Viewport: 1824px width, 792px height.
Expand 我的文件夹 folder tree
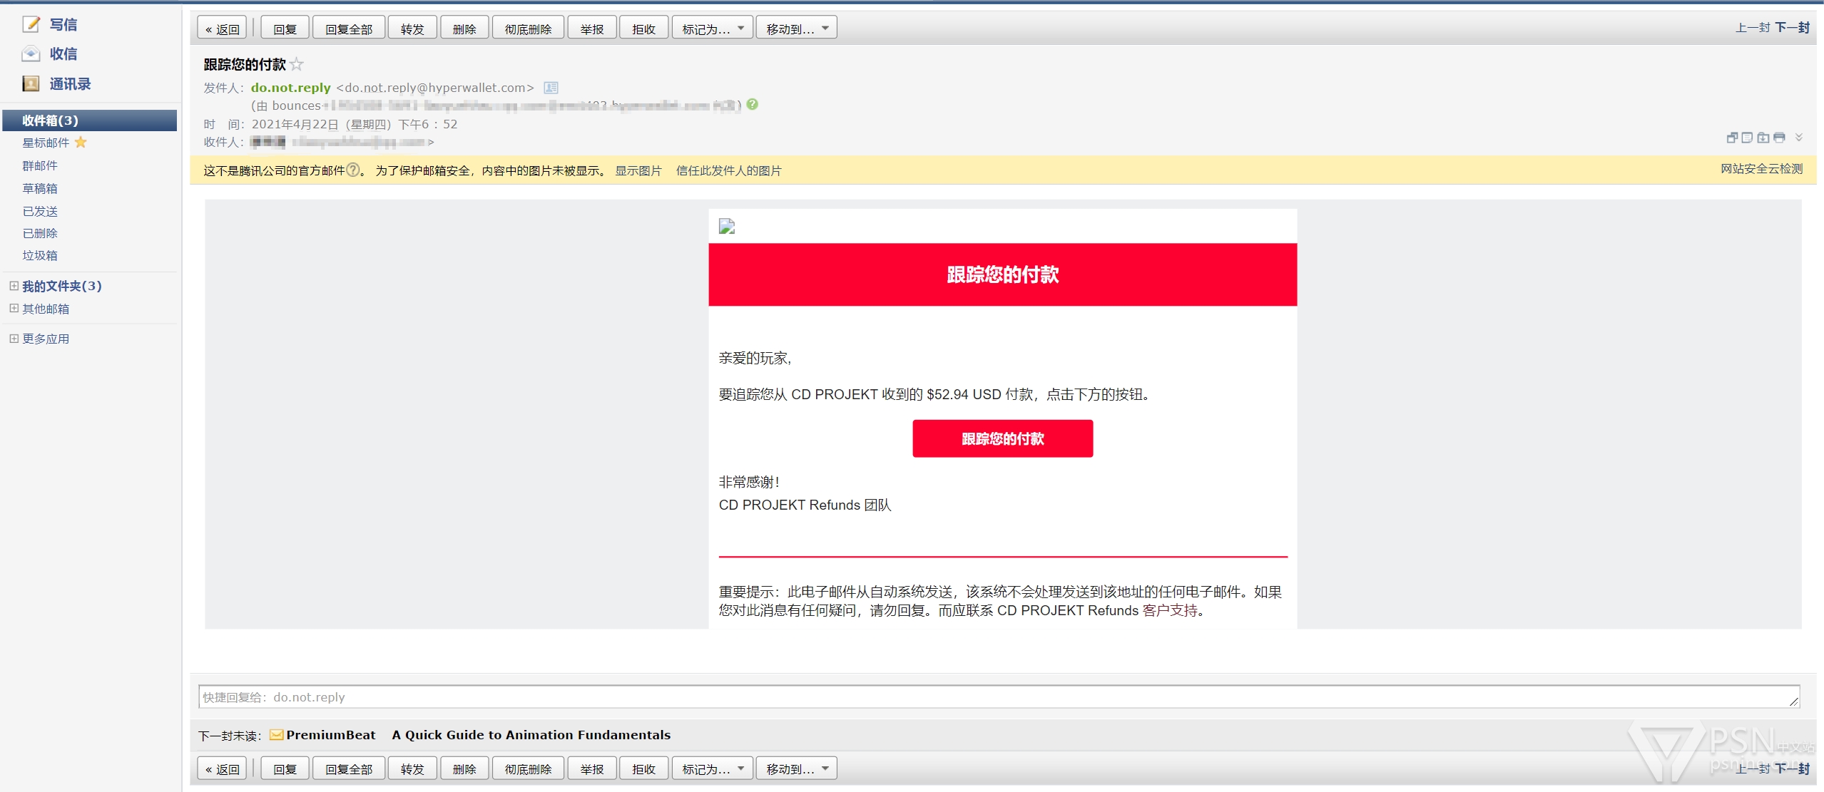click(x=14, y=286)
